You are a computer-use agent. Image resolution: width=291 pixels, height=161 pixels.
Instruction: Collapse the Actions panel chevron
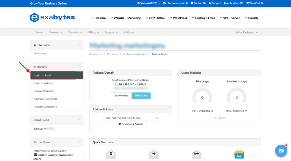point(79,66)
